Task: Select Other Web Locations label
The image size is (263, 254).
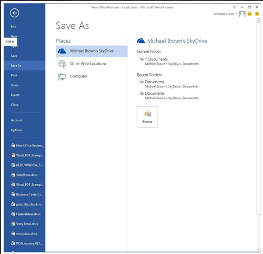Action: (88, 64)
